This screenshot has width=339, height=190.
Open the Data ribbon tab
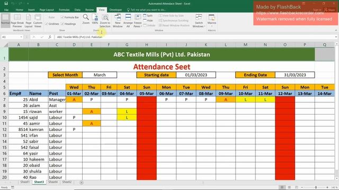tap(77, 10)
